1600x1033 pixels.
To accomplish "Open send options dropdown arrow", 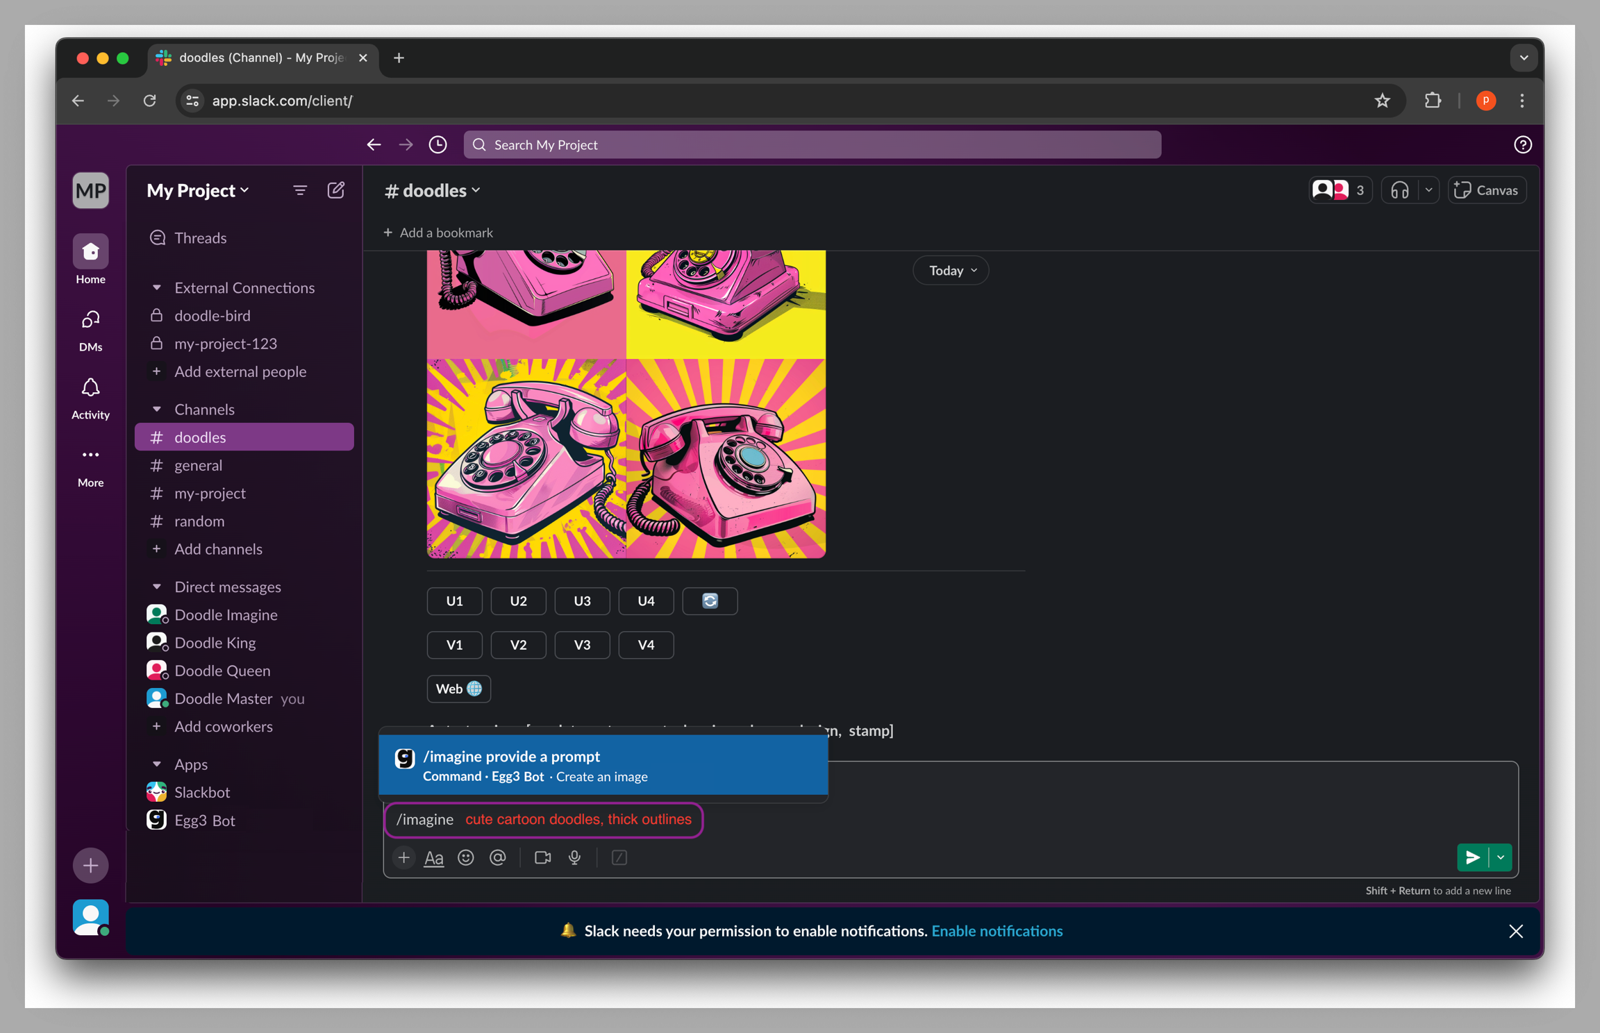I will [1501, 858].
